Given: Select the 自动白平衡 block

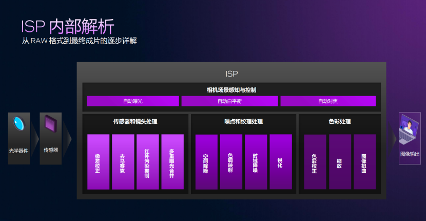Looking at the screenshot, I should tap(229, 101).
